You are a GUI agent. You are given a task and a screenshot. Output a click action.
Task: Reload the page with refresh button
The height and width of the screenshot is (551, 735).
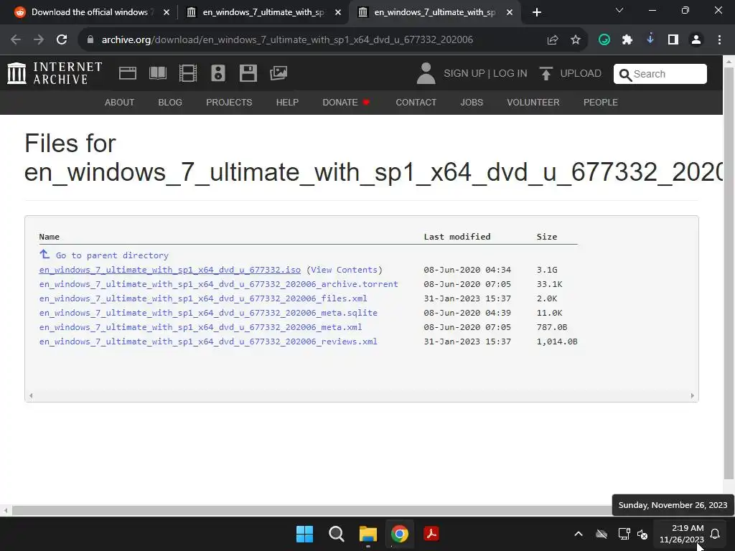(62, 40)
